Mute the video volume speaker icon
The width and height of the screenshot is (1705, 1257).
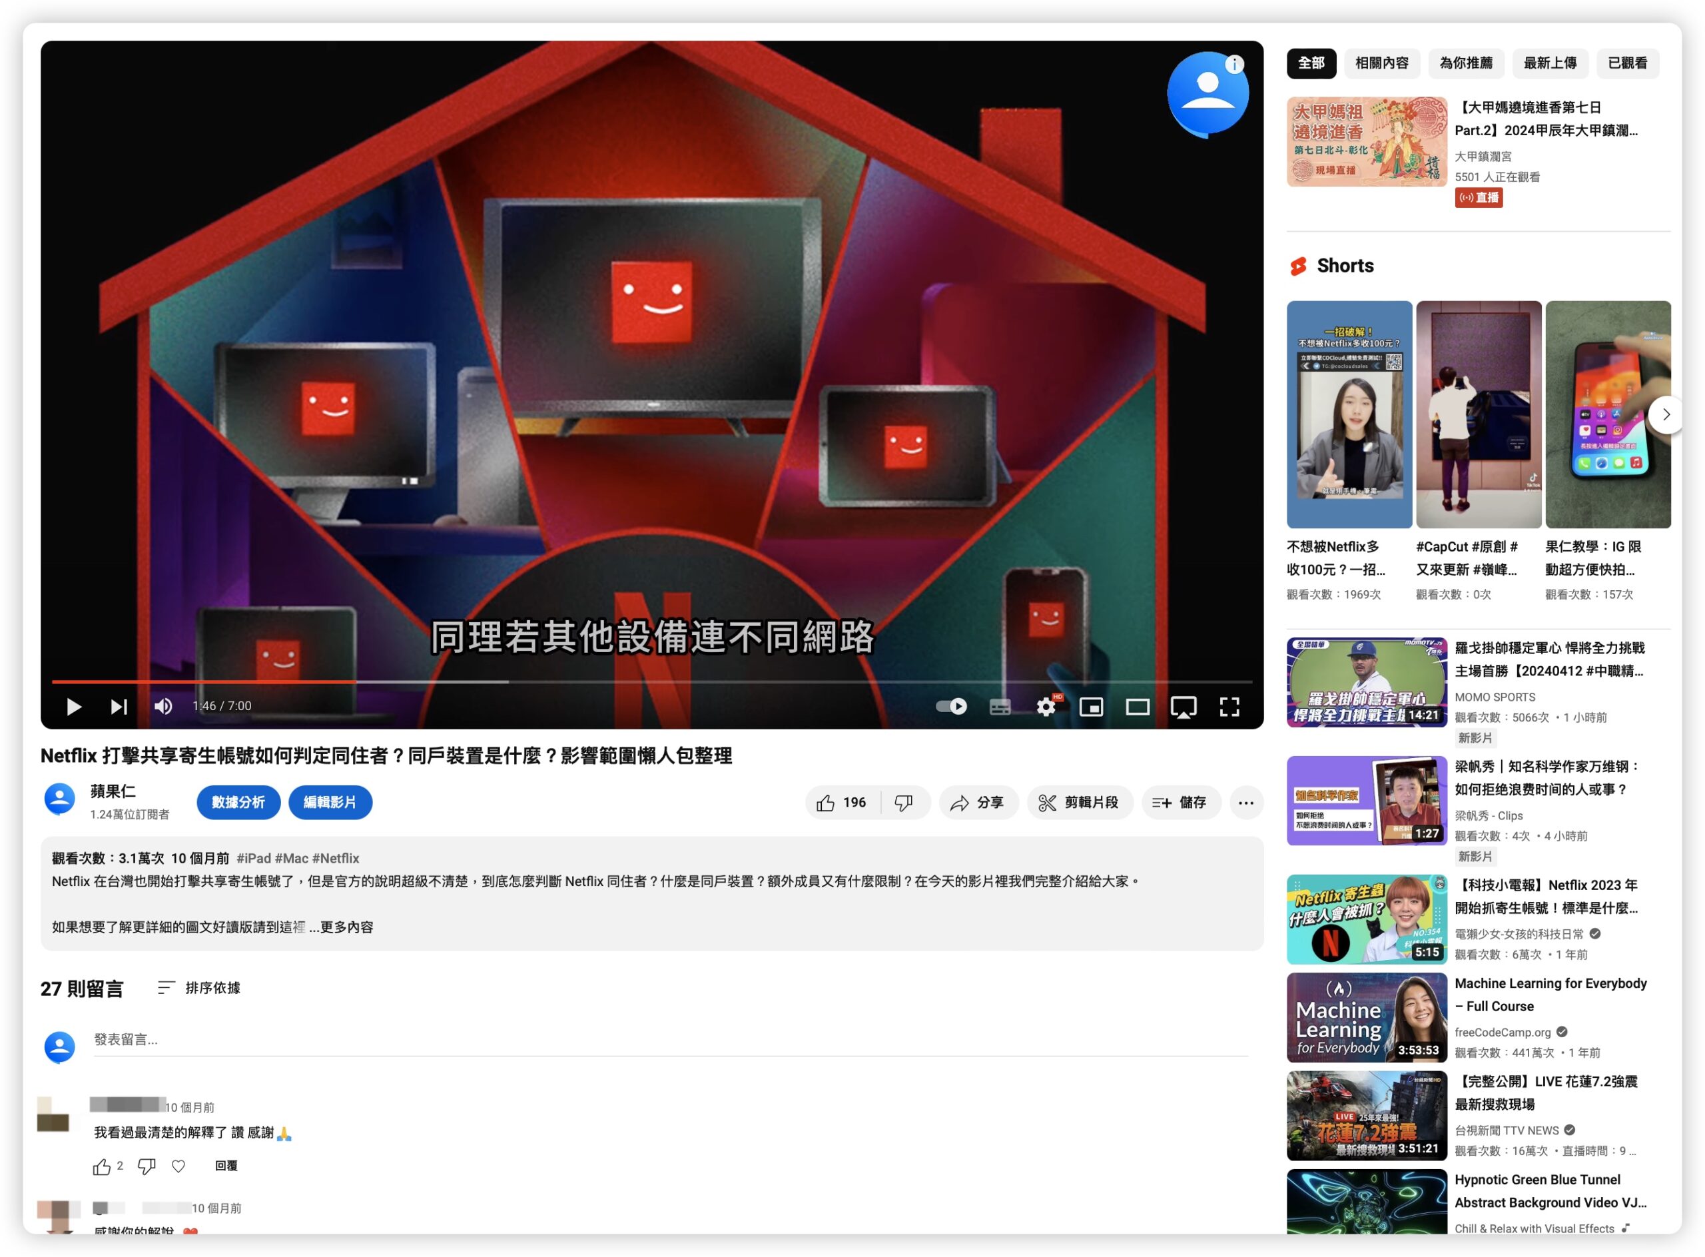tap(163, 706)
